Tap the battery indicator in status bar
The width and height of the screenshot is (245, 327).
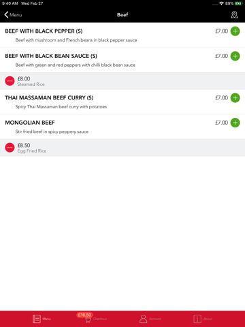[238, 3]
